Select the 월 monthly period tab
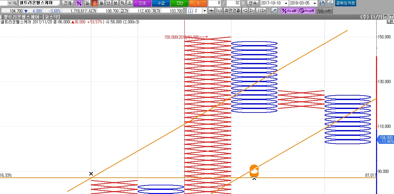 point(101,3)
